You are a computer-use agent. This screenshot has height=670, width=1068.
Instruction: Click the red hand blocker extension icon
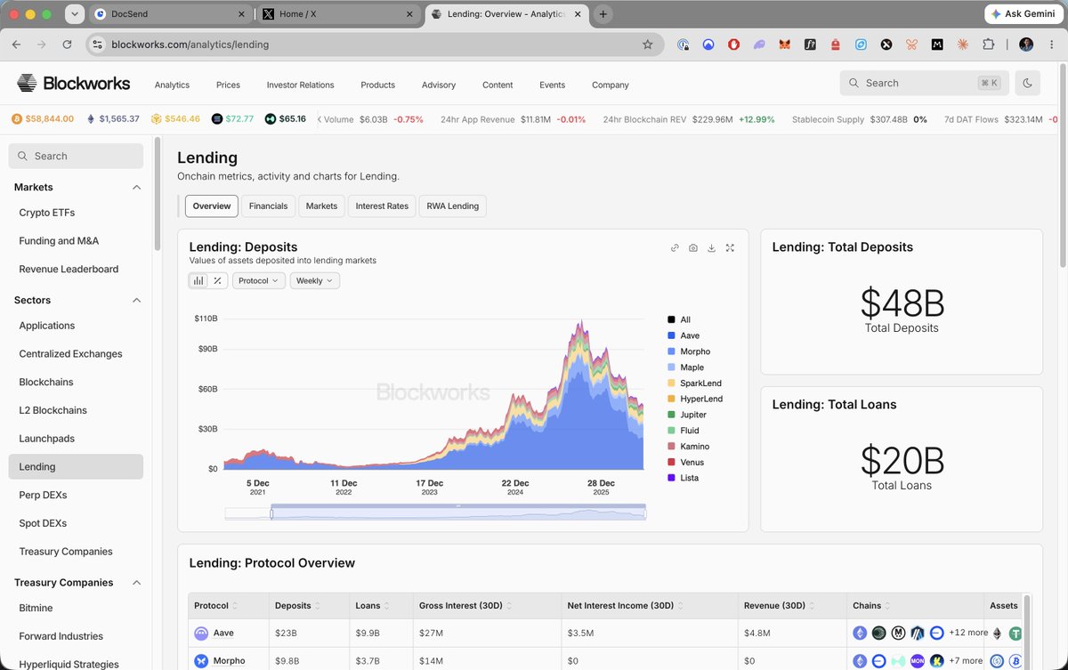click(733, 44)
